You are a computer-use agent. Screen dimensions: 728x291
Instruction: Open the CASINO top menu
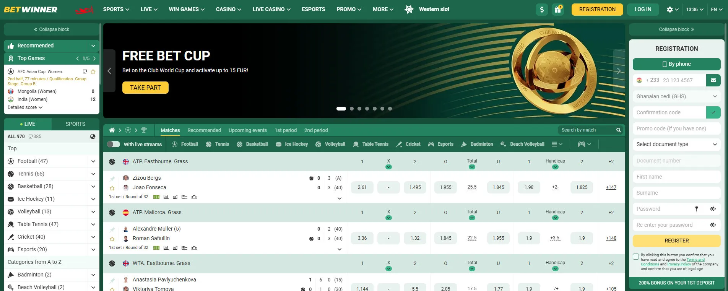tap(229, 9)
